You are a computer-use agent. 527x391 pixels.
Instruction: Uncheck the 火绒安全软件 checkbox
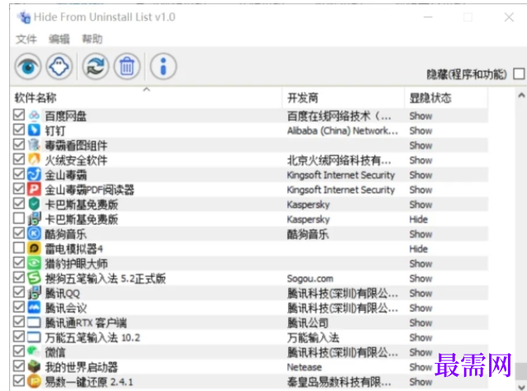(19, 160)
